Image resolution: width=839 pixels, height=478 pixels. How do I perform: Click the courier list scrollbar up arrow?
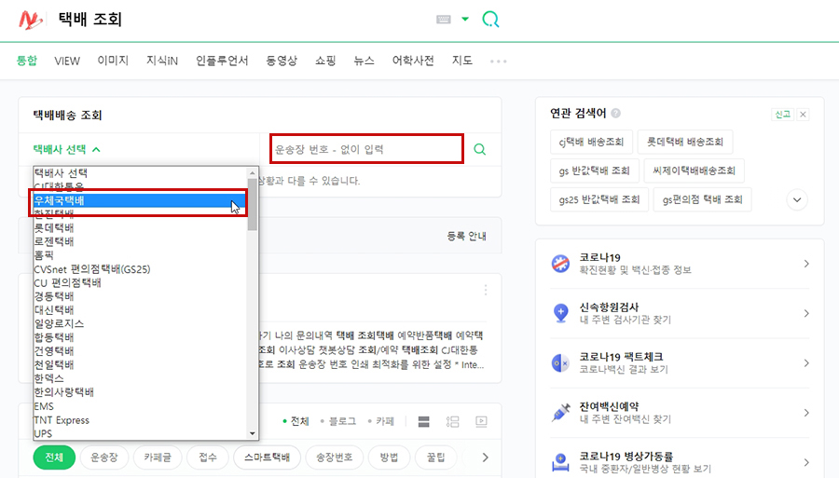click(x=252, y=172)
